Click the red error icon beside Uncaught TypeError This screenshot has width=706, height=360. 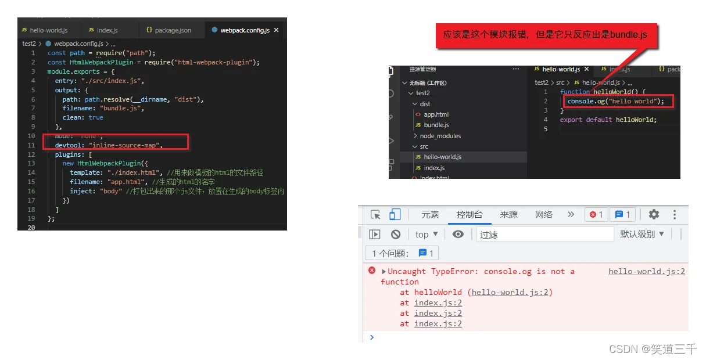(x=372, y=271)
